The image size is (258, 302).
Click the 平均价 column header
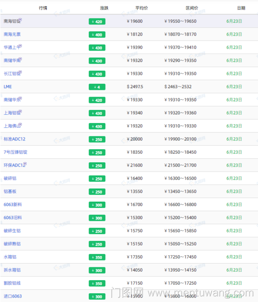[141, 8]
